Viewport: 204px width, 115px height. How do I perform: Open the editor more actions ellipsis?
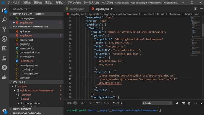[x=201, y=9]
